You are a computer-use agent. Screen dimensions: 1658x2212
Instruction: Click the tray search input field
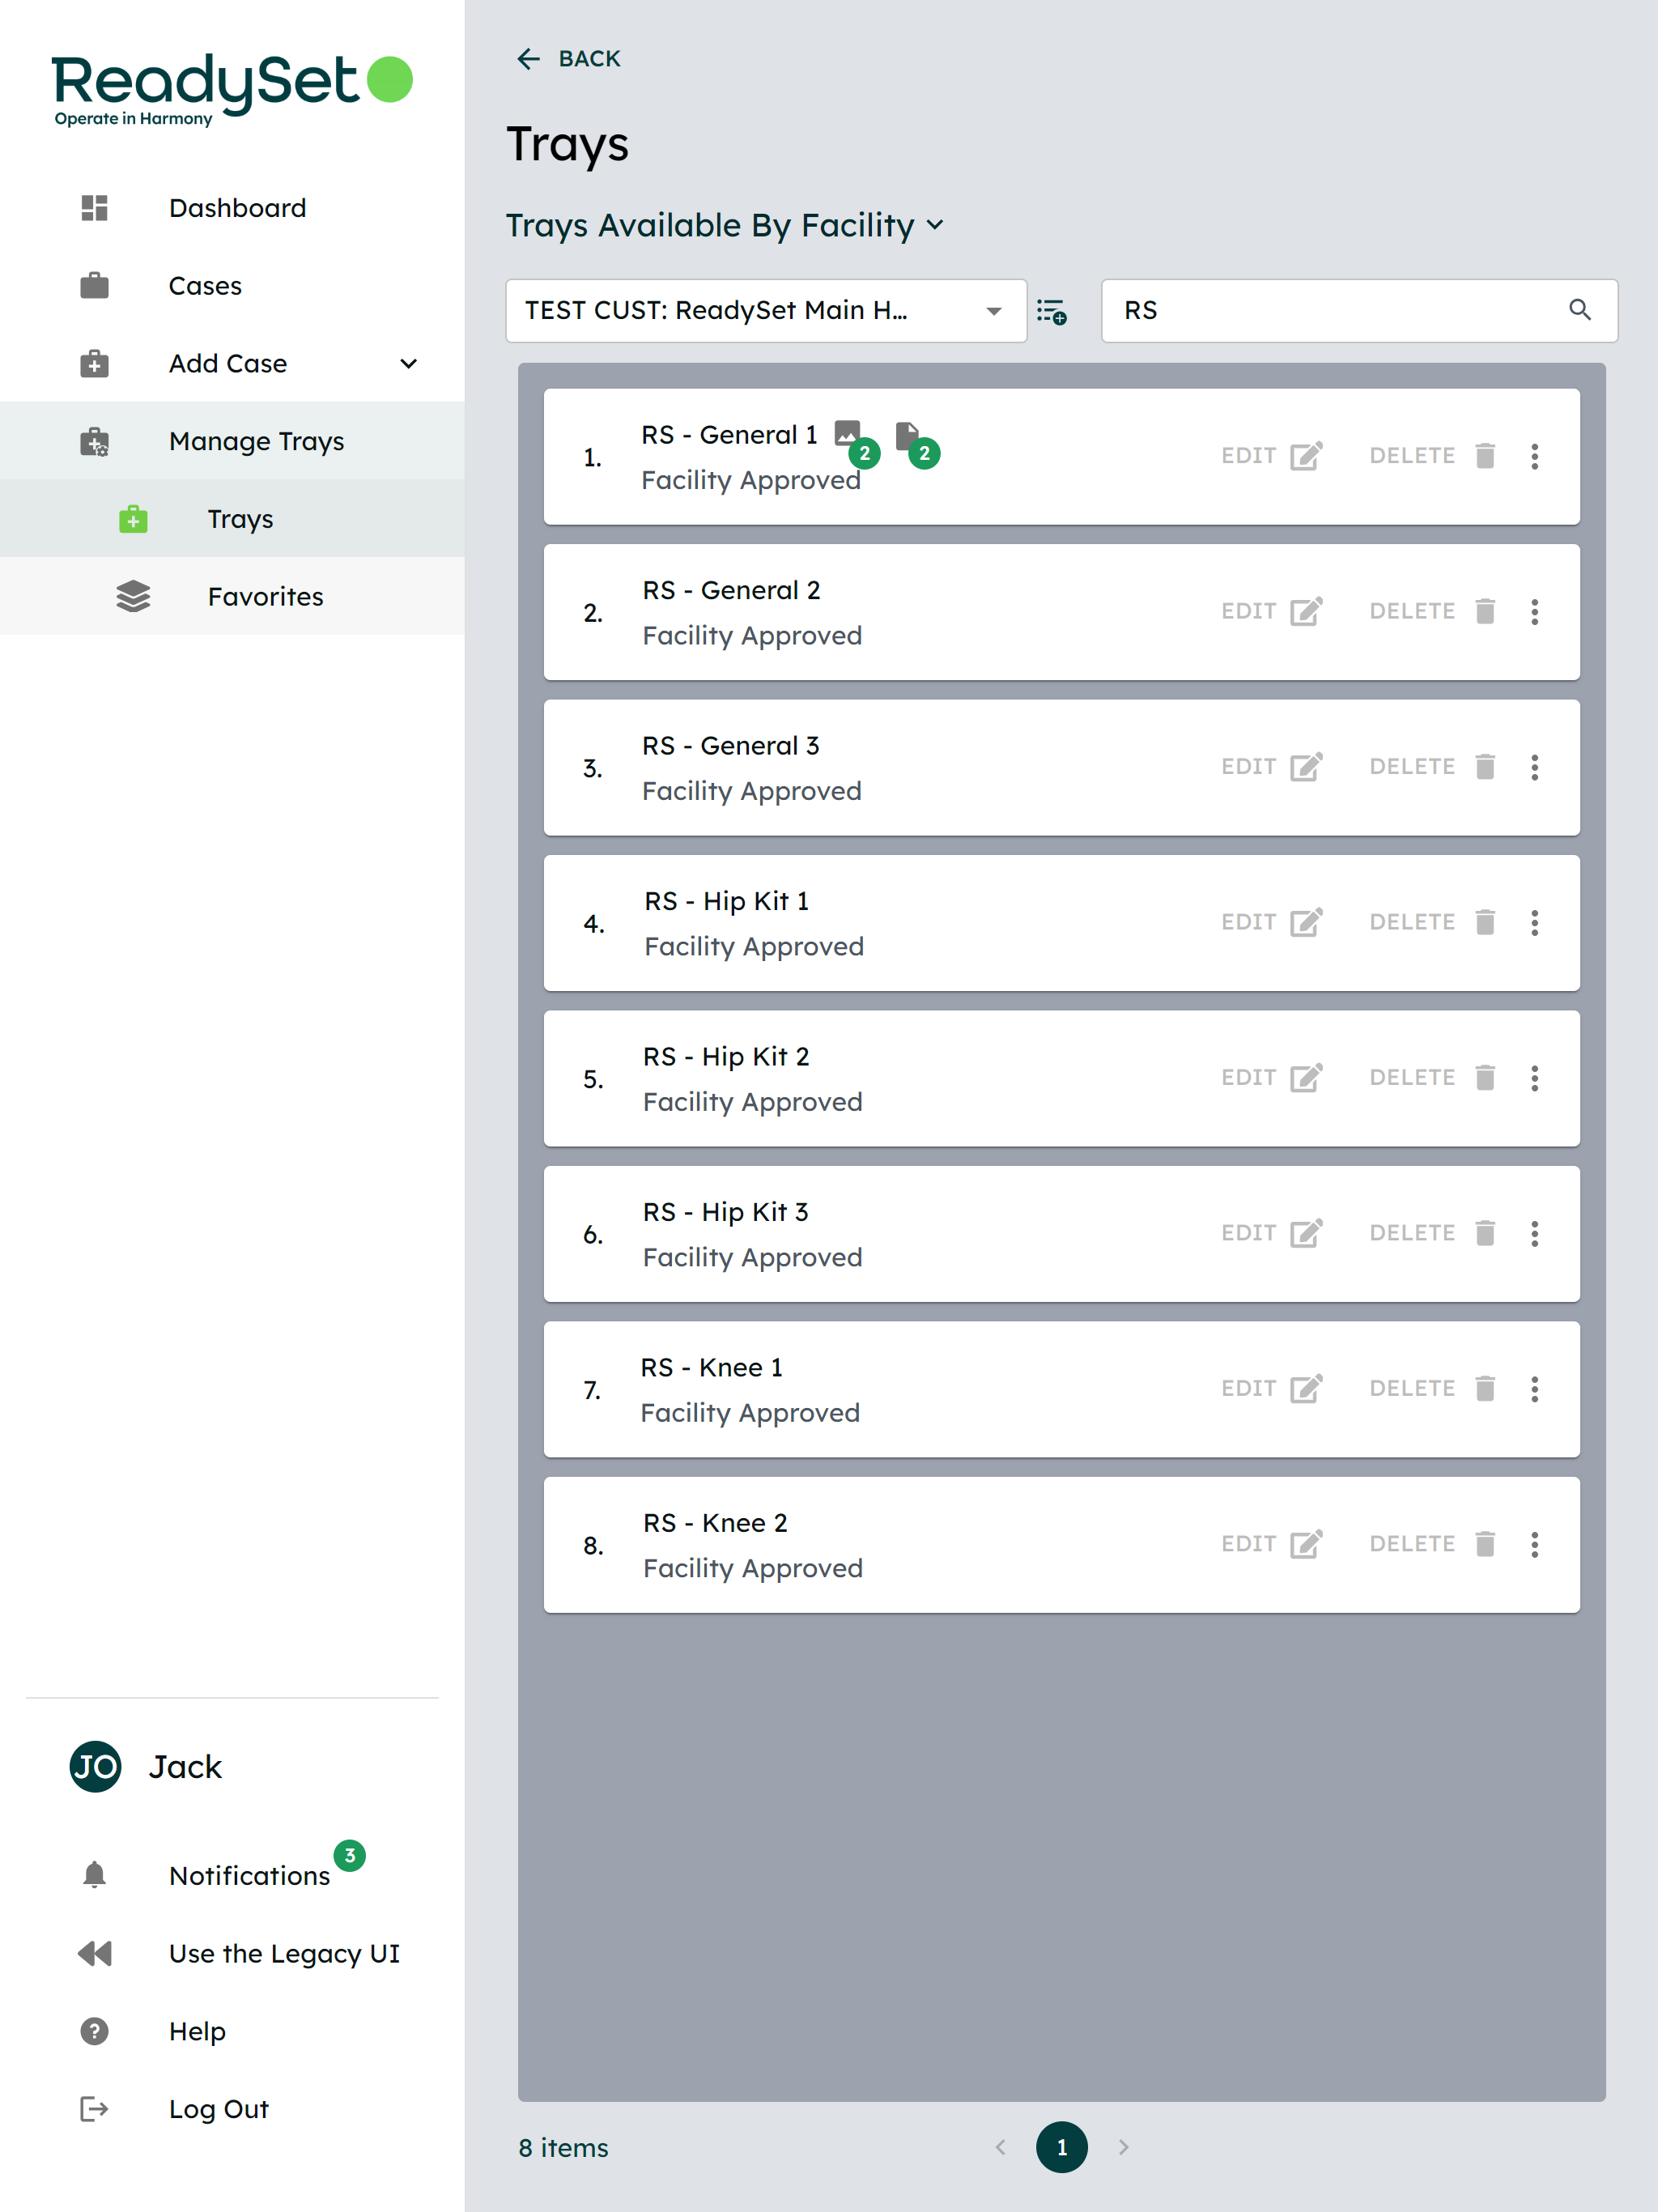coord(1339,311)
